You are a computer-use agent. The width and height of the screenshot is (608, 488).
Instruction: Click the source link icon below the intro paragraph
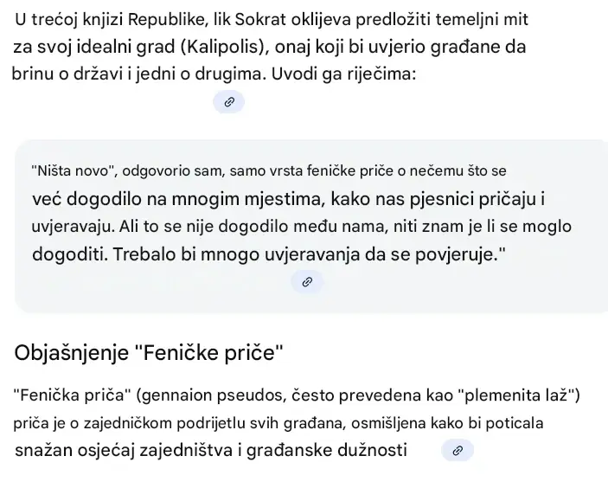click(229, 102)
